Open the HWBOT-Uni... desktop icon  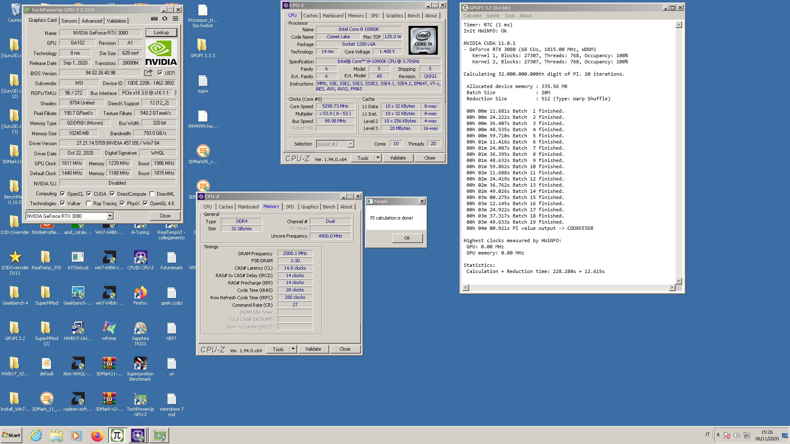click(x=78, y=331)
